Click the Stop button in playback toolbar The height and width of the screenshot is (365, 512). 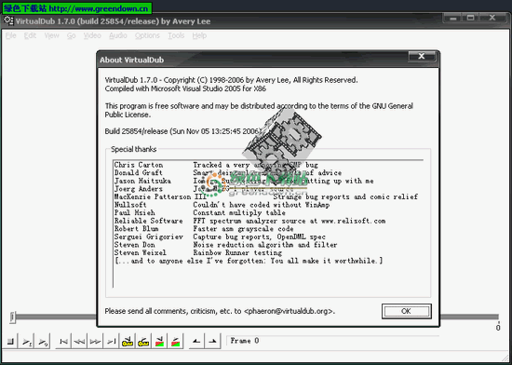coord(11,342)
